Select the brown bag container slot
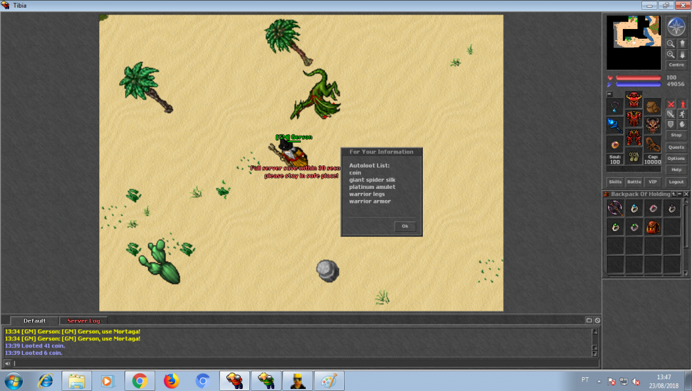Screen dimensions: 692x391 pyautogui.click(x=653, y=107)
